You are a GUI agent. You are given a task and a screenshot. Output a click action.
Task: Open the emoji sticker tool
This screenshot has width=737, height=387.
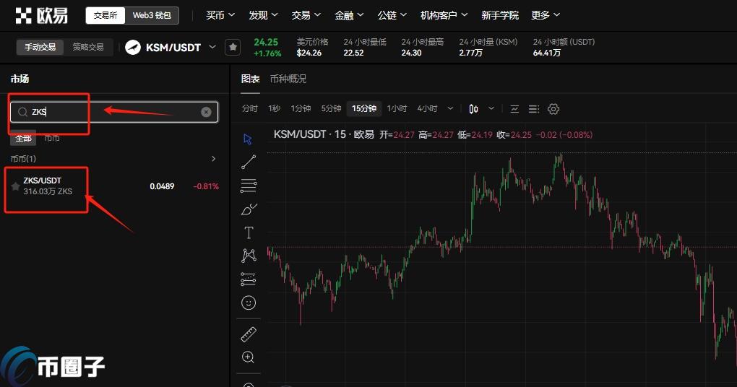[x=249, y=303]
